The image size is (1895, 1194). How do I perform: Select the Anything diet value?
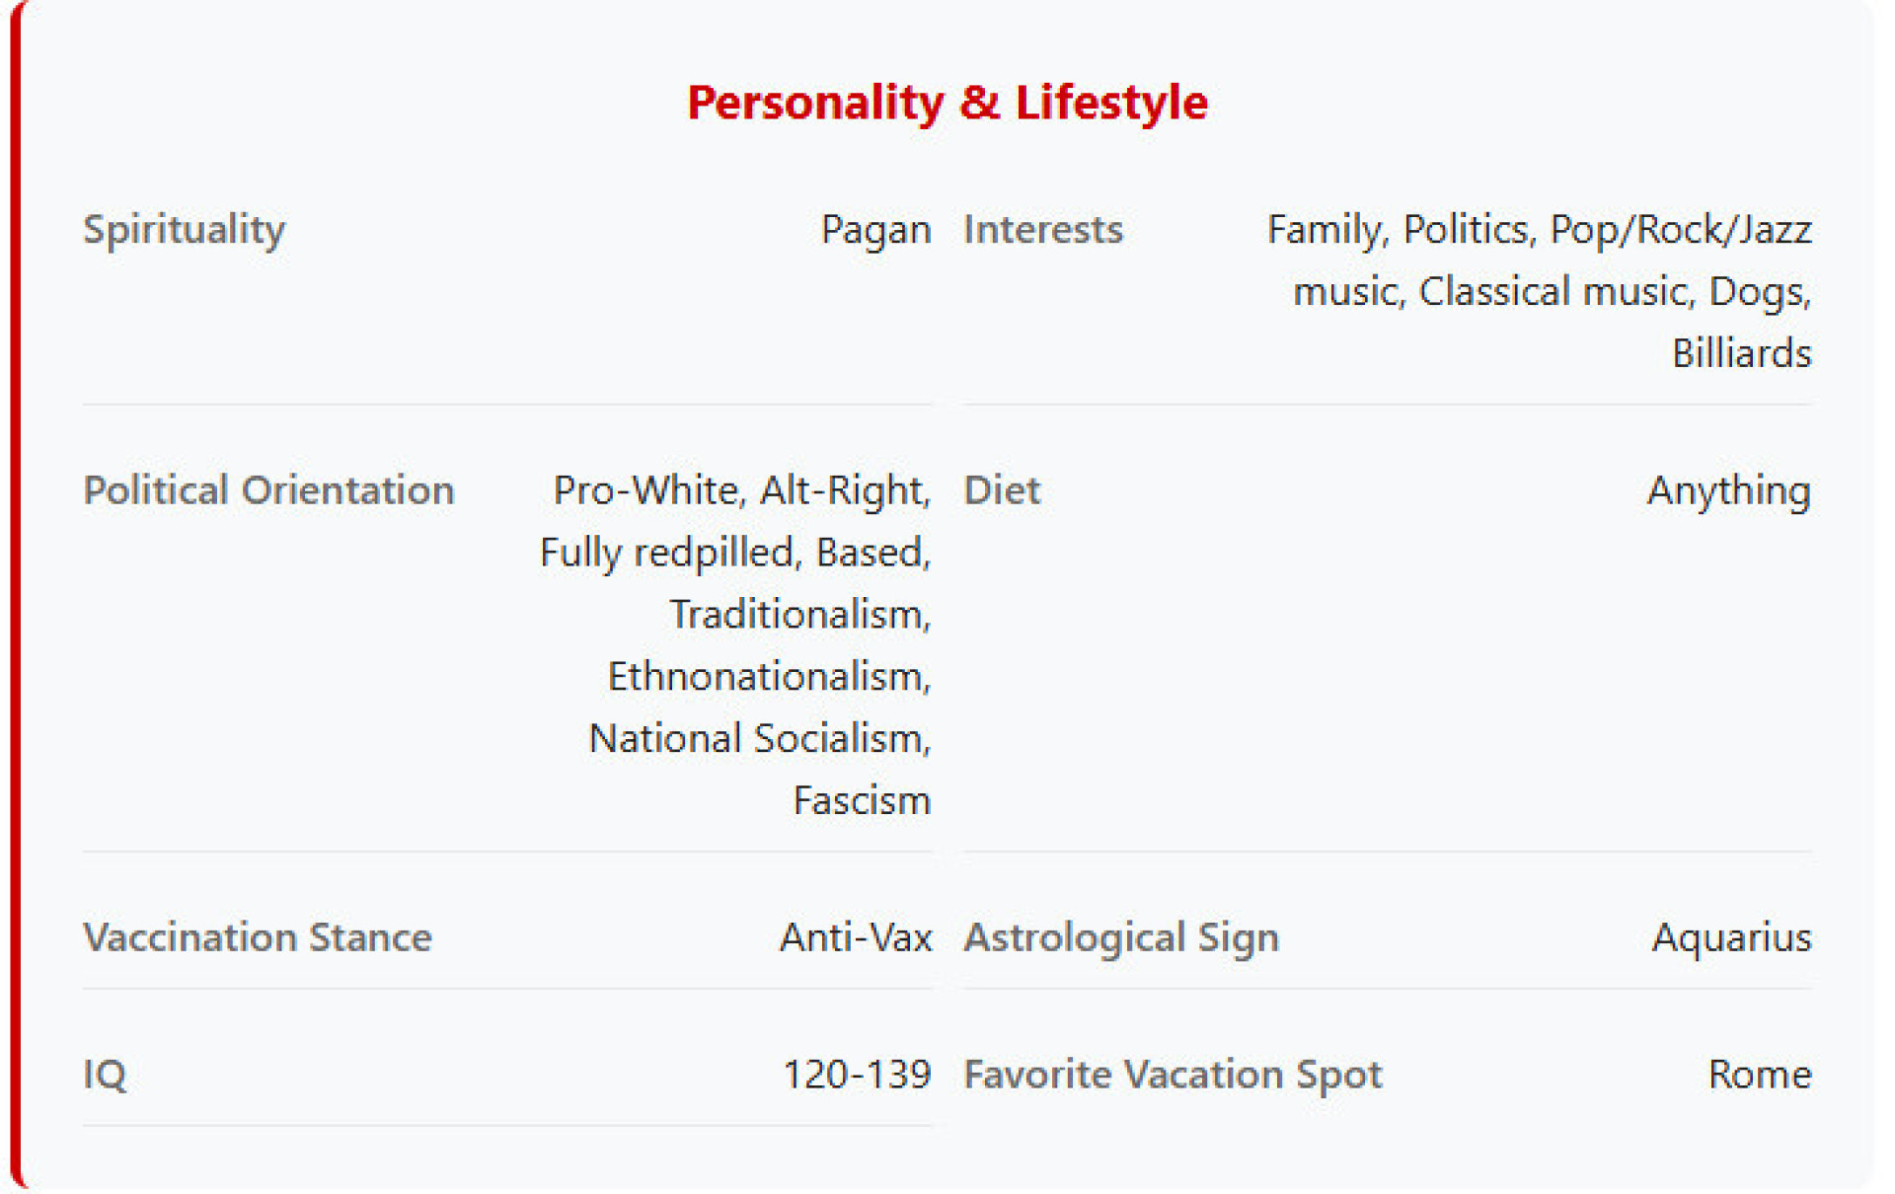tap(1728, 490)
